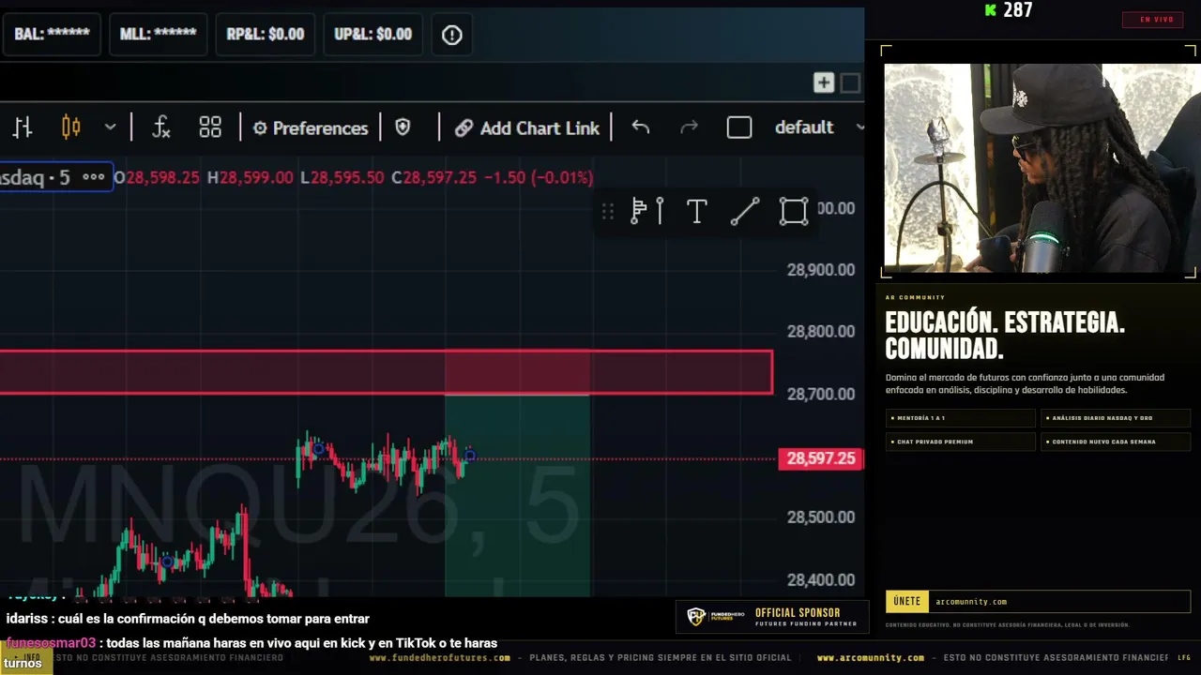The height and width of the screenshot is (675, 1201).
Task: Select the bar chart style icon
Action: [x=23, y=127]
